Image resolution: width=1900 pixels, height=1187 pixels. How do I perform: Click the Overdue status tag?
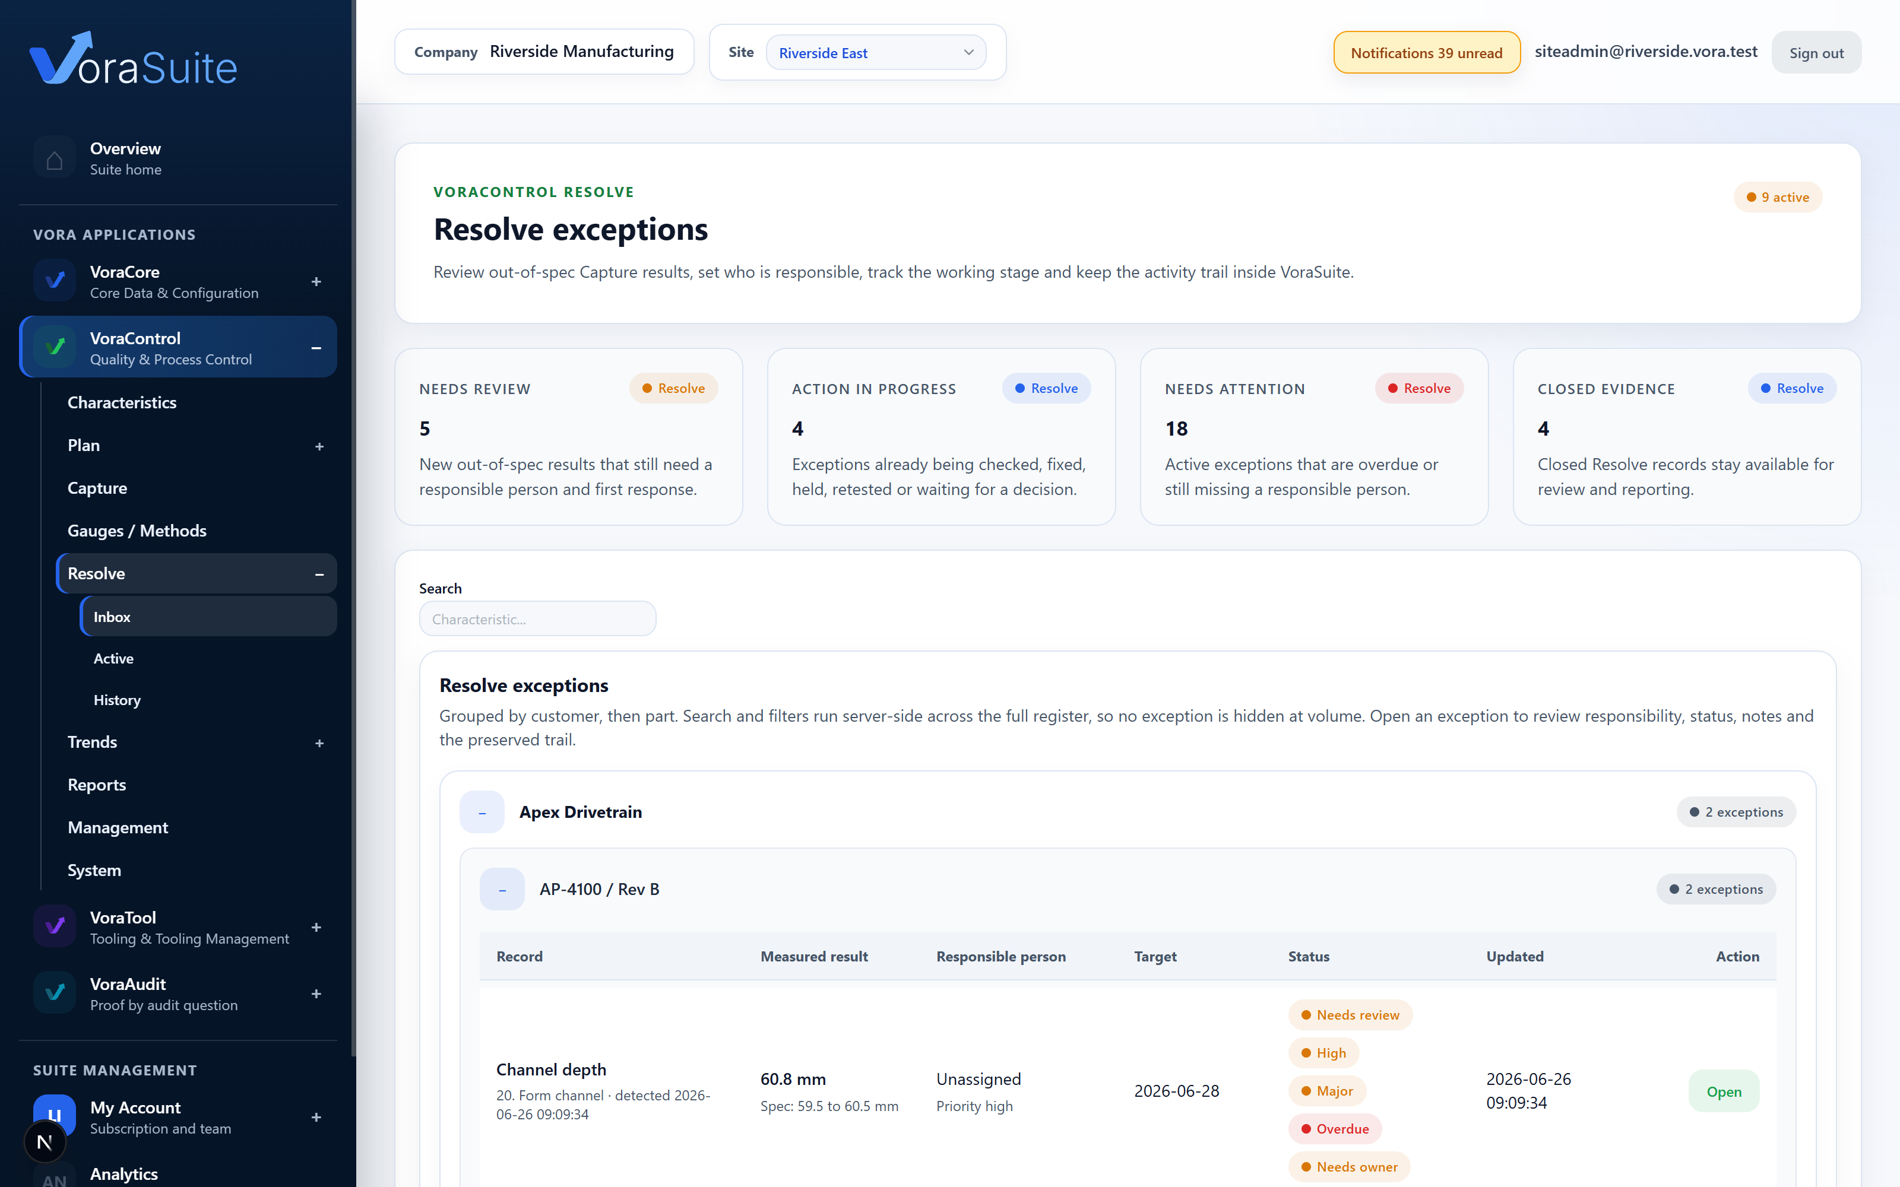pos(1335,1129)
